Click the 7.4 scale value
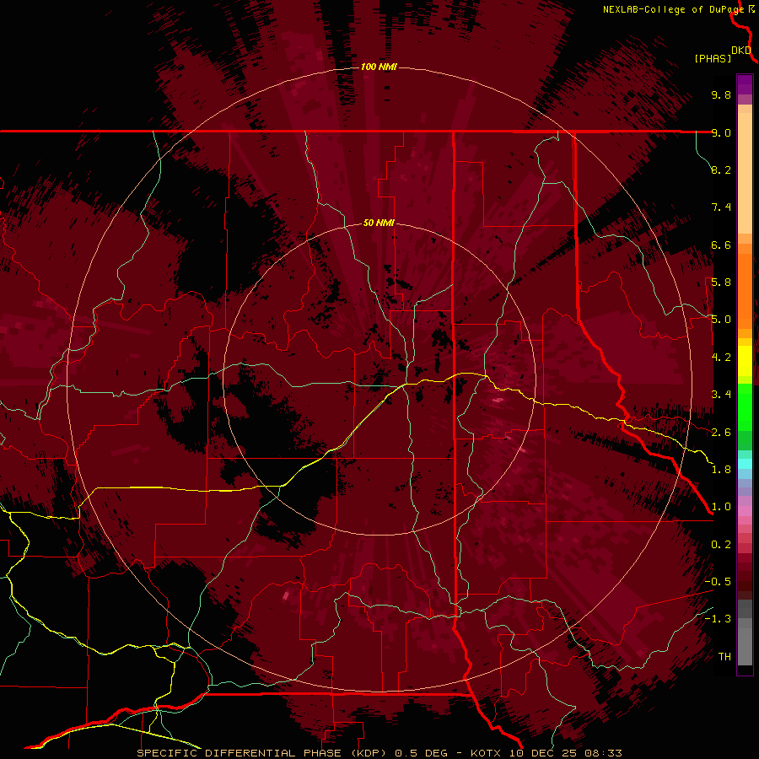Image resolution: width=759 pixels, height=759 pixels. pyautogui.click(x=721, y=207)
